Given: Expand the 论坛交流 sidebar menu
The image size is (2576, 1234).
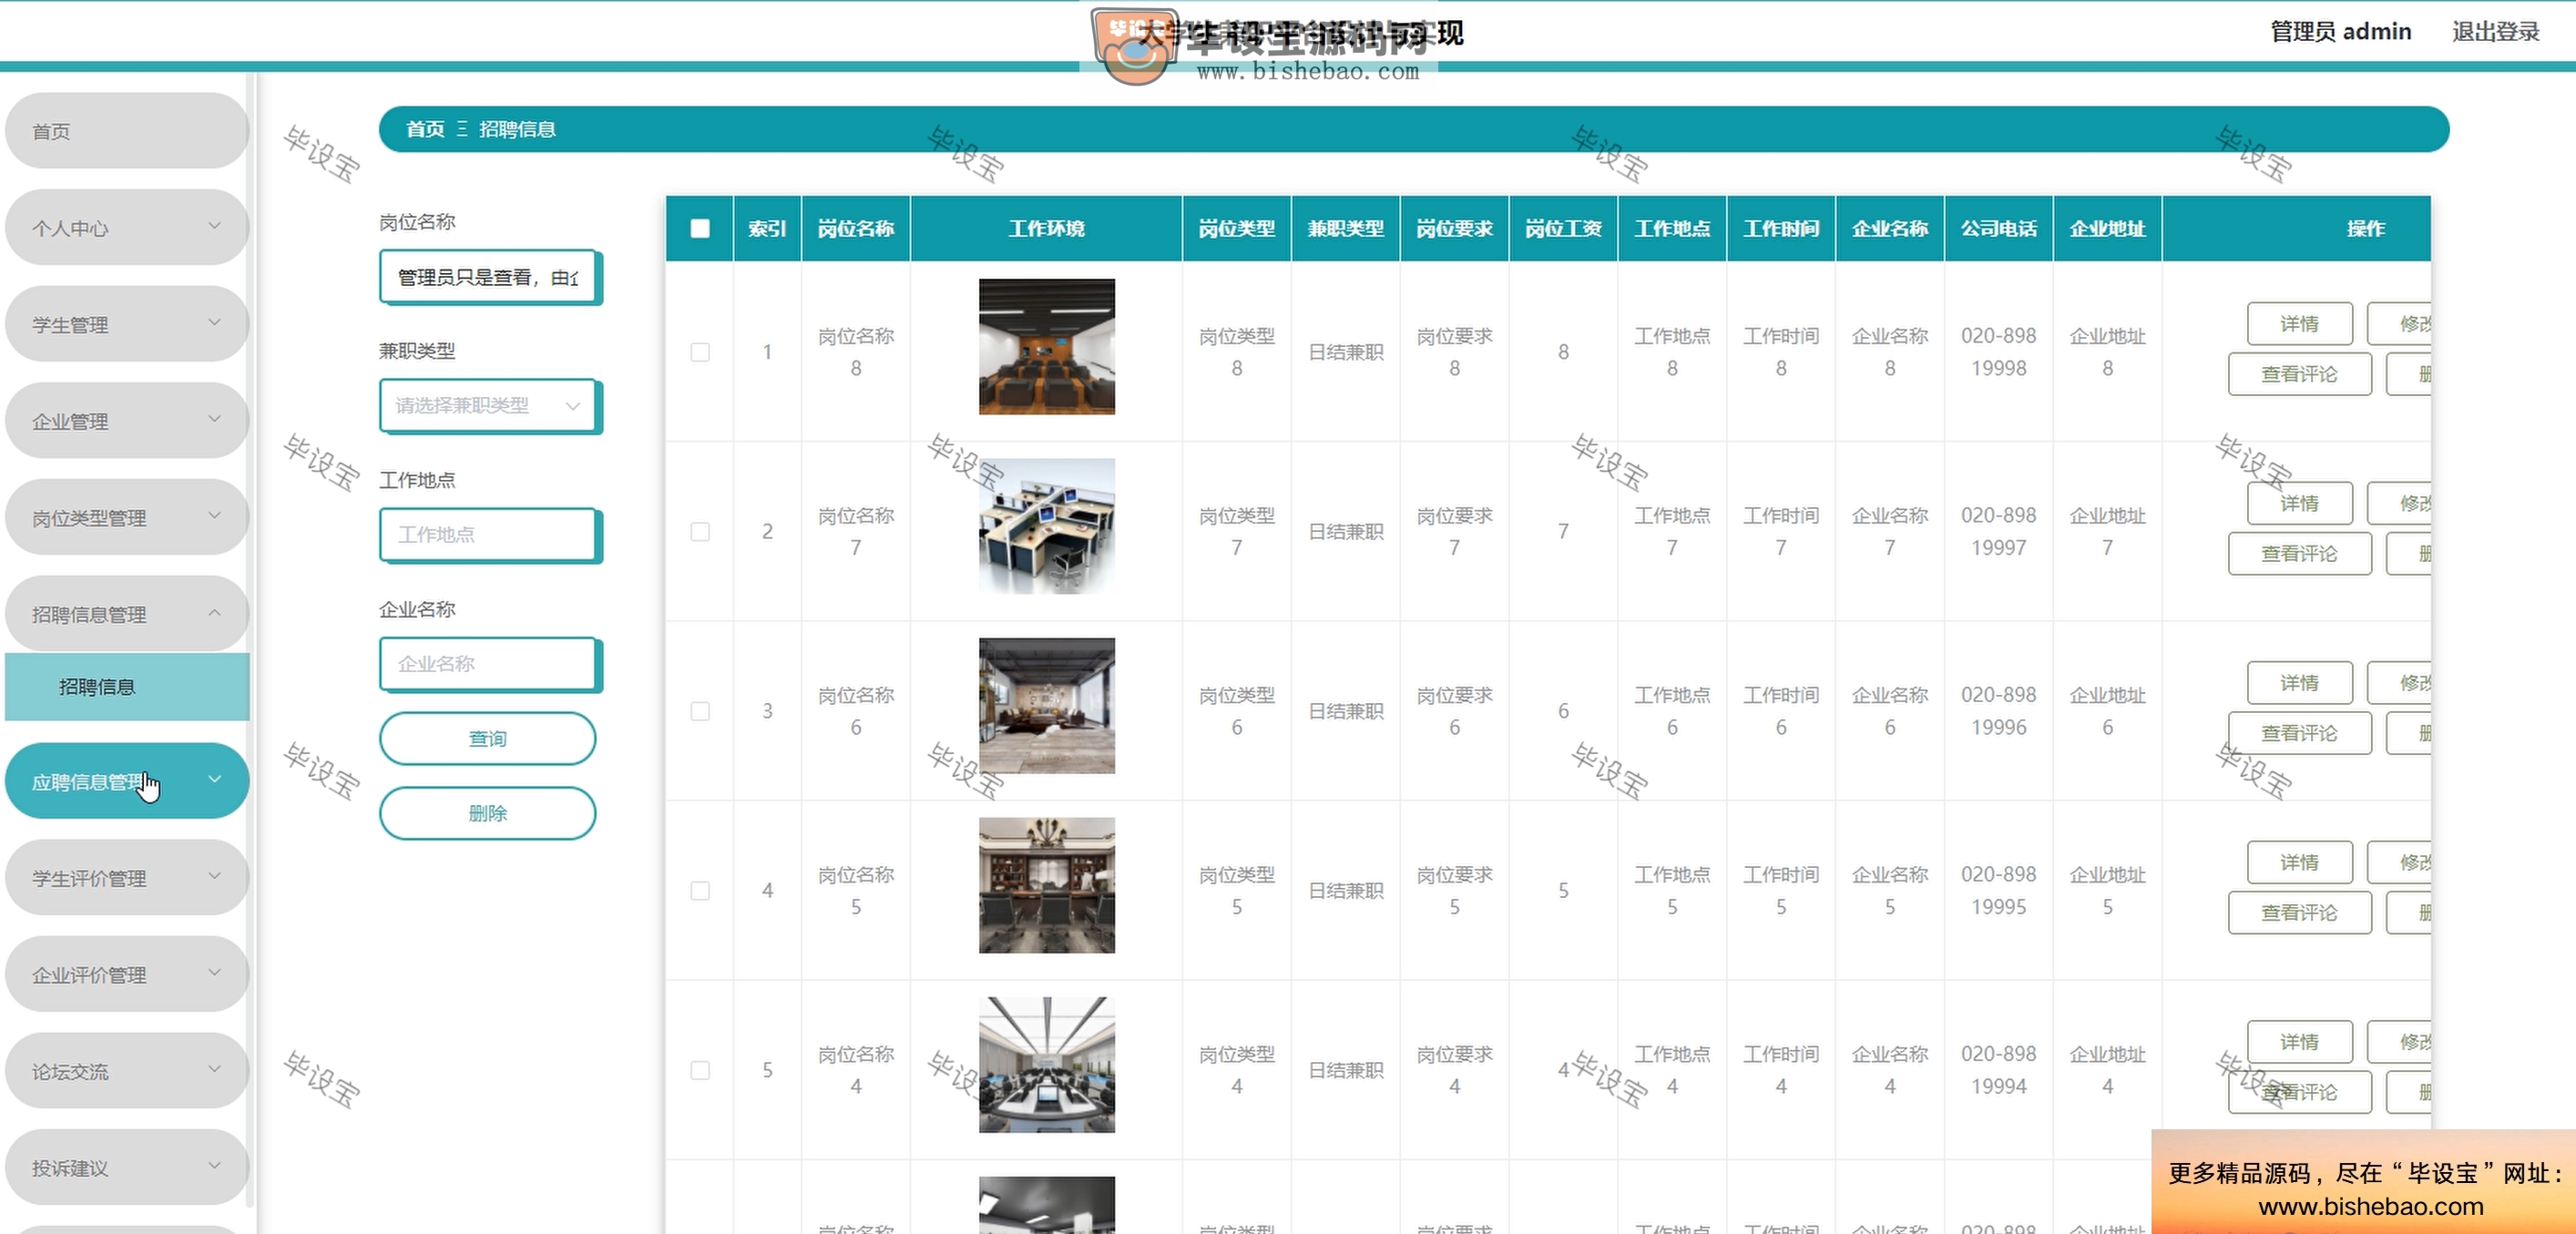Looking at the screenshot, I should (x=127, y=1071).
